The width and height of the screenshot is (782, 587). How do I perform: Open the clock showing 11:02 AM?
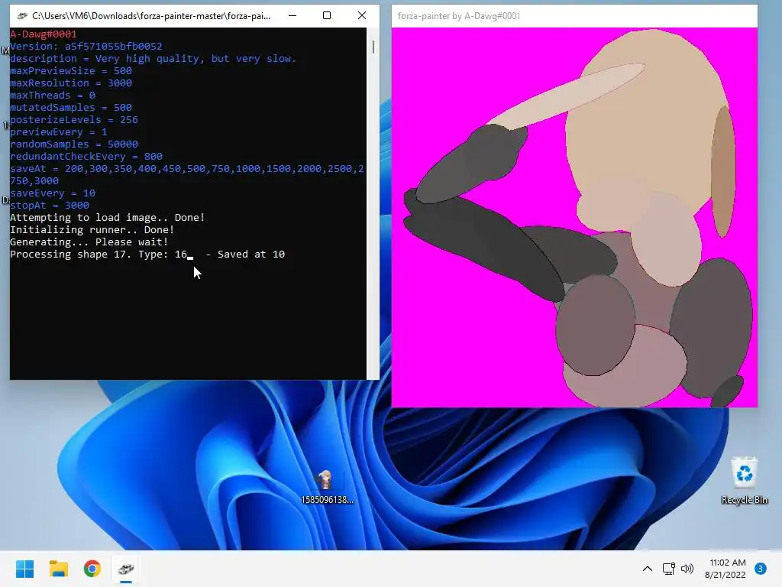tap(728, 563)
